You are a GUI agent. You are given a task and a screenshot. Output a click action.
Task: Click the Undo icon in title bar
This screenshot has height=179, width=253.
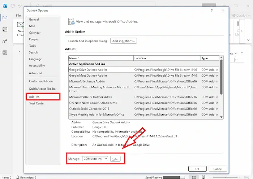click(x=20, y=6)
